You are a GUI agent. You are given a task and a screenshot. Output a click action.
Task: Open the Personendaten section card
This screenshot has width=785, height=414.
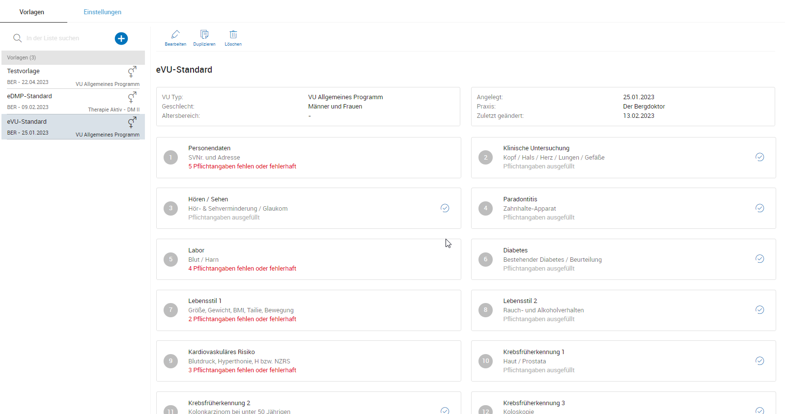(308, 158)
